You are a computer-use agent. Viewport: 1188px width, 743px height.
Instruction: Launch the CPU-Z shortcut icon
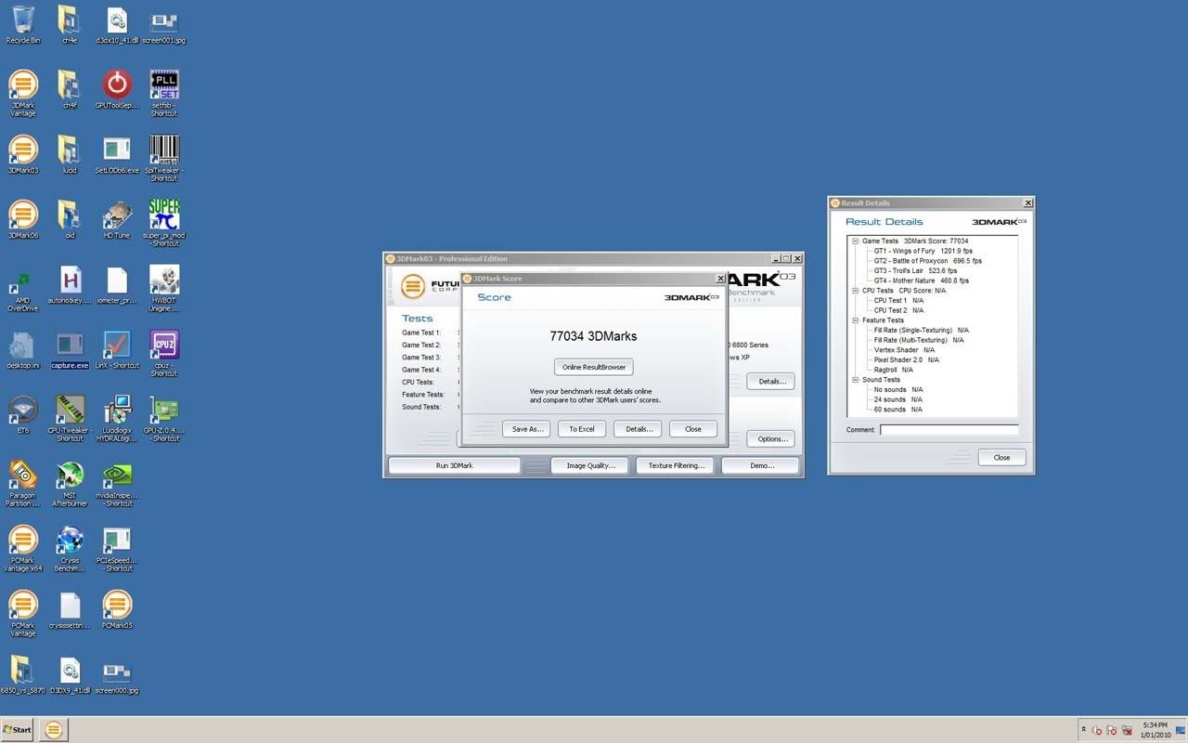(164, 345)
